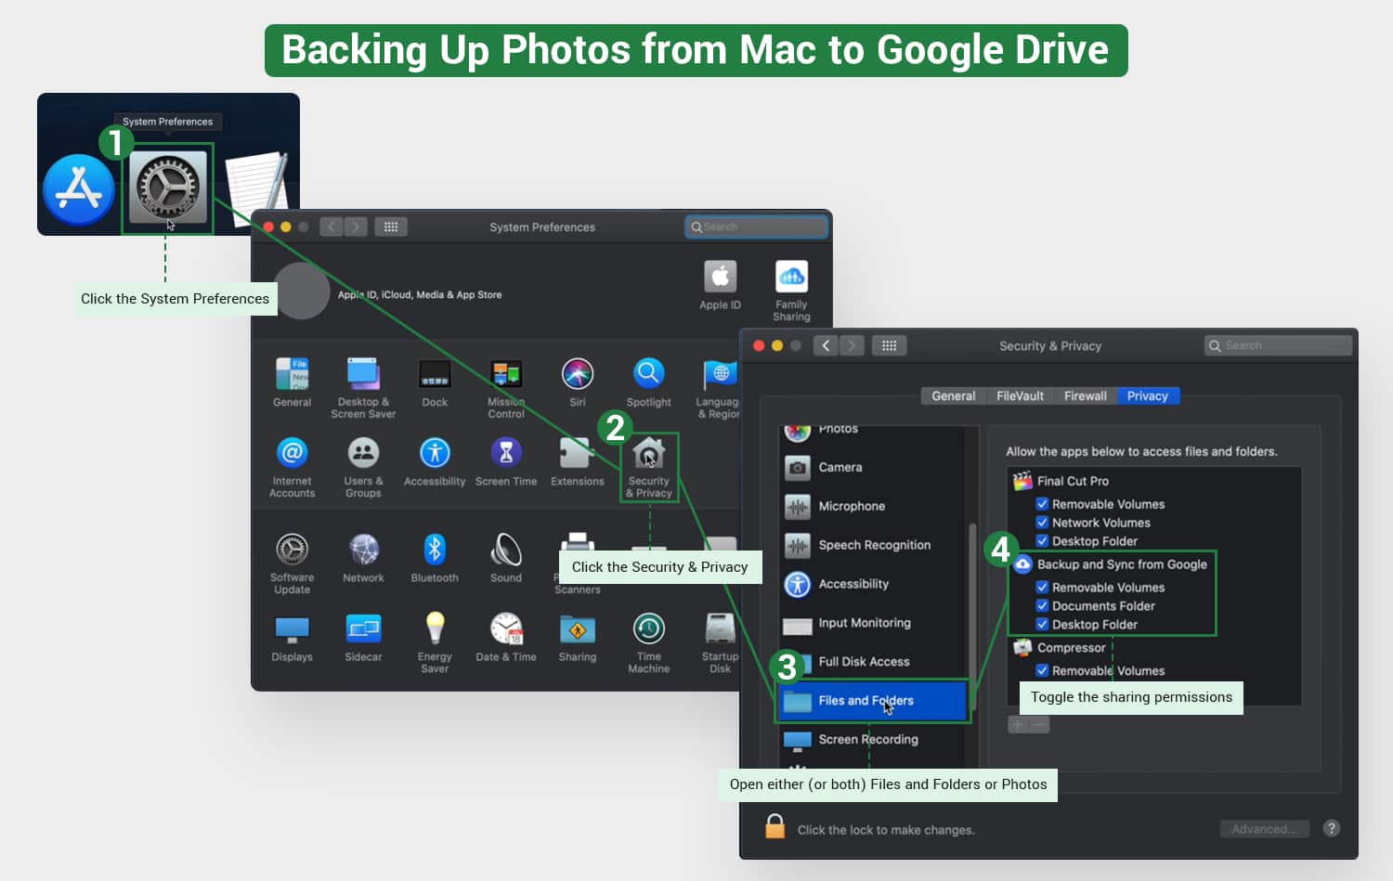Screen dimensions: 1393x881
Task: Uncheck Removable Volumes under Compressor
Action: (x=1042, y=670)
